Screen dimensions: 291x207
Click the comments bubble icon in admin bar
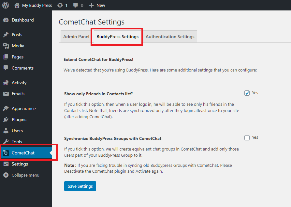[76, 6]
